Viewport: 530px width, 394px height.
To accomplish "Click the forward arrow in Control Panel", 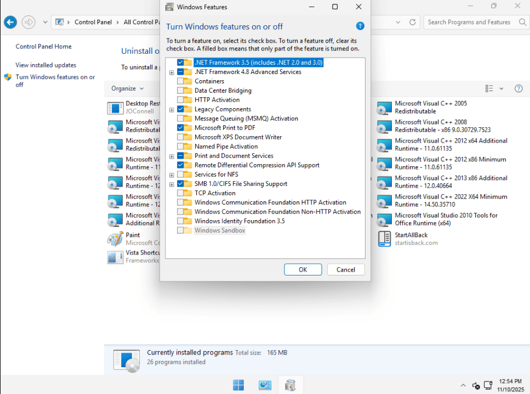I will (x=29, y=22).
